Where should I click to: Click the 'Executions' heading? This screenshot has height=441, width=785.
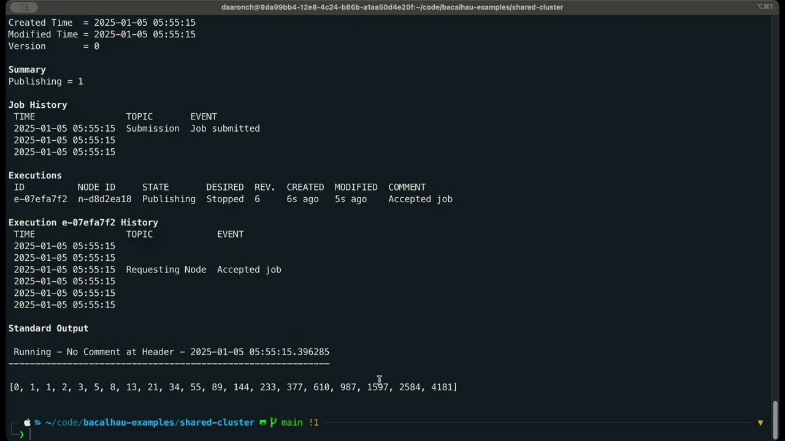click(x=35, y=175)
